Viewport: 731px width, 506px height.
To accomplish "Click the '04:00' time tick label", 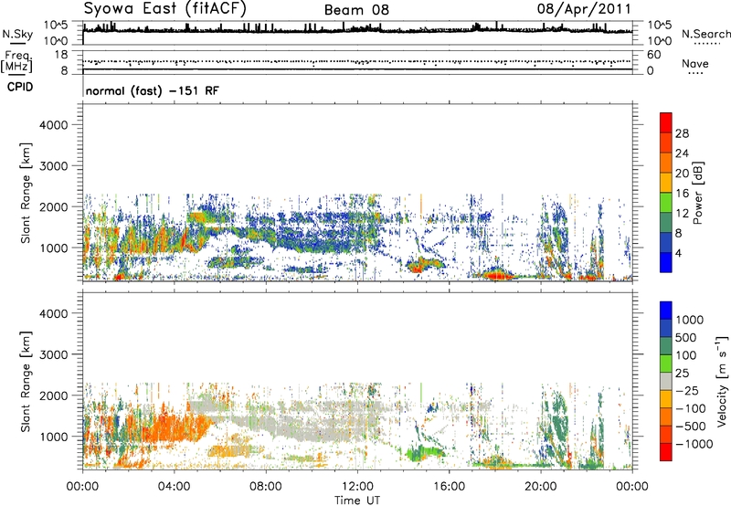I will point(175,487).
